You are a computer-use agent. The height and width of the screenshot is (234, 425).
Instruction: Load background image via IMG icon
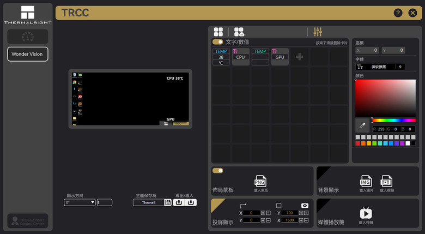tap(366, 181)
